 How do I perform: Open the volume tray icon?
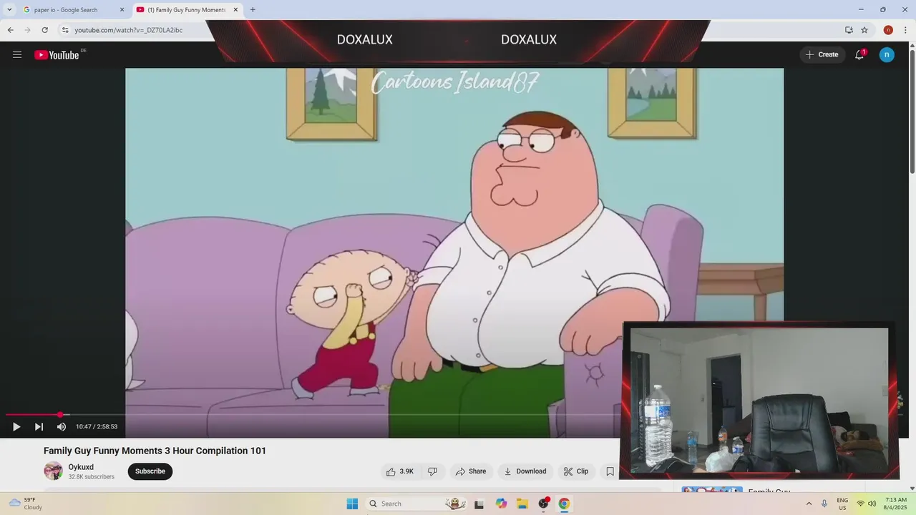tap(872, 504)
